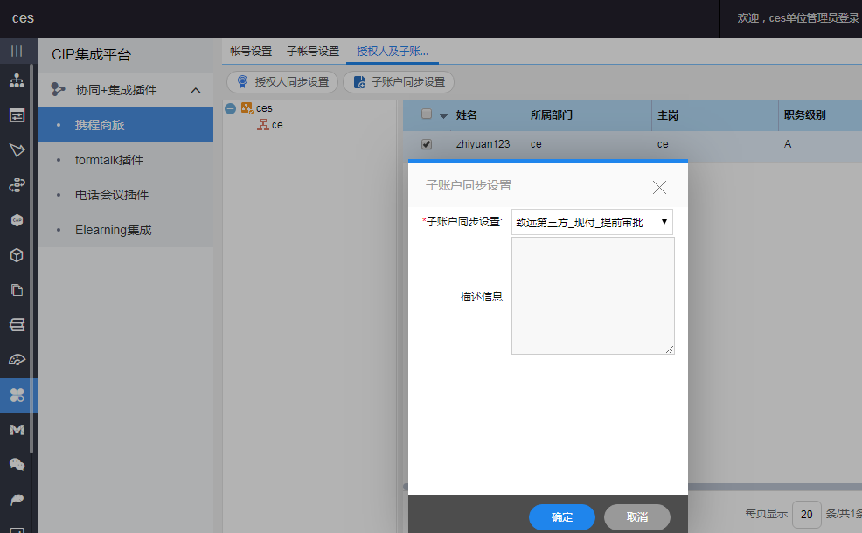Select the formtalk插件 menu item
Image resolution: width=862 pixels, height=533 pixels.
[x=109, y=160]
